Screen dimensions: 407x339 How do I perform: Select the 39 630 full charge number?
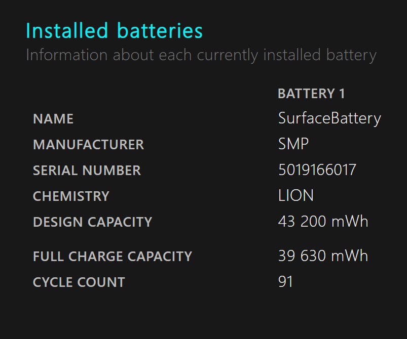(301, 256)
